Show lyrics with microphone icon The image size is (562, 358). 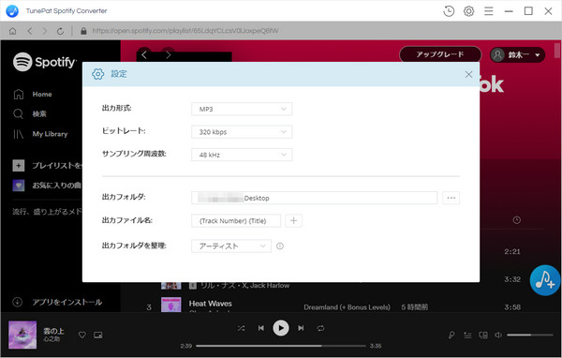tap(451, 336)
